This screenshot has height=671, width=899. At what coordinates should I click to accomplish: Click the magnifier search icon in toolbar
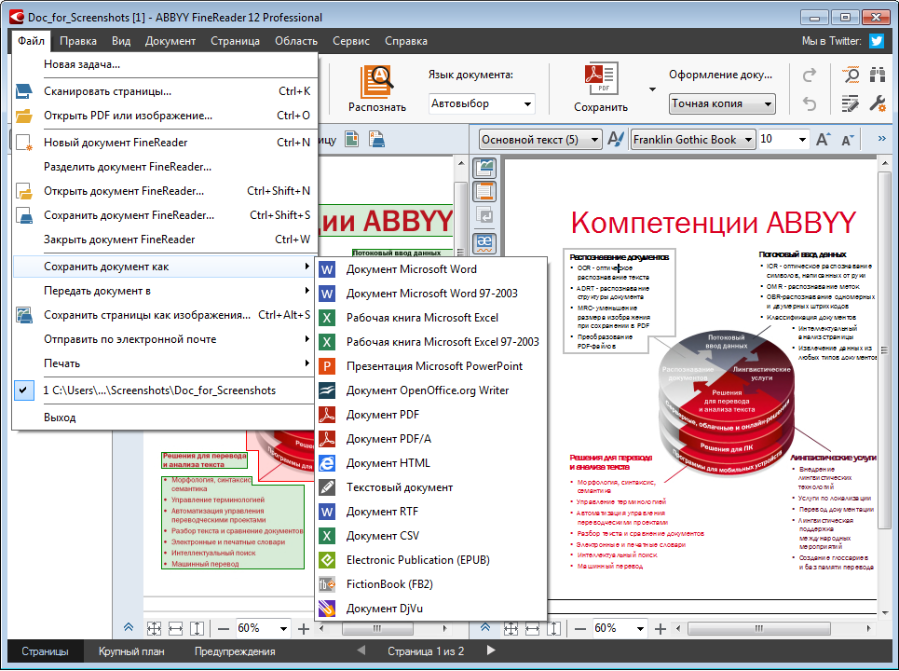[851, 75]
